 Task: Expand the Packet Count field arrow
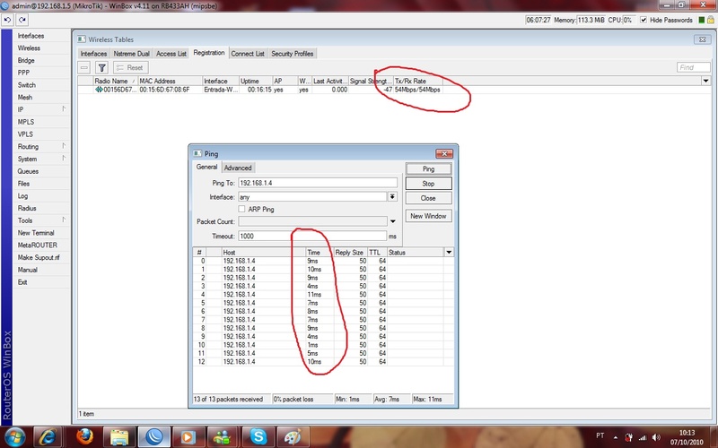coord(392,221)
